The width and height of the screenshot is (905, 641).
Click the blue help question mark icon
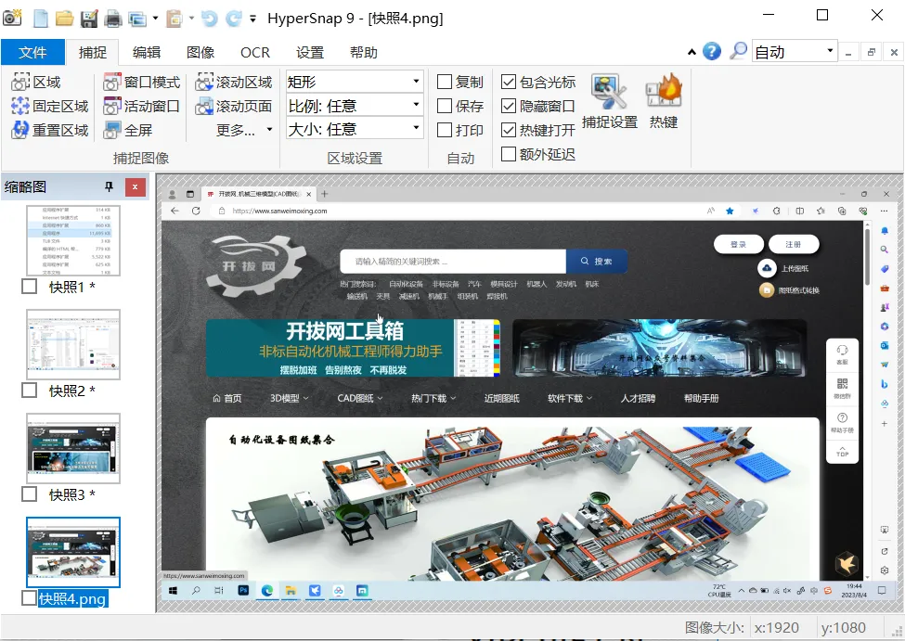(x=712, y=52)
